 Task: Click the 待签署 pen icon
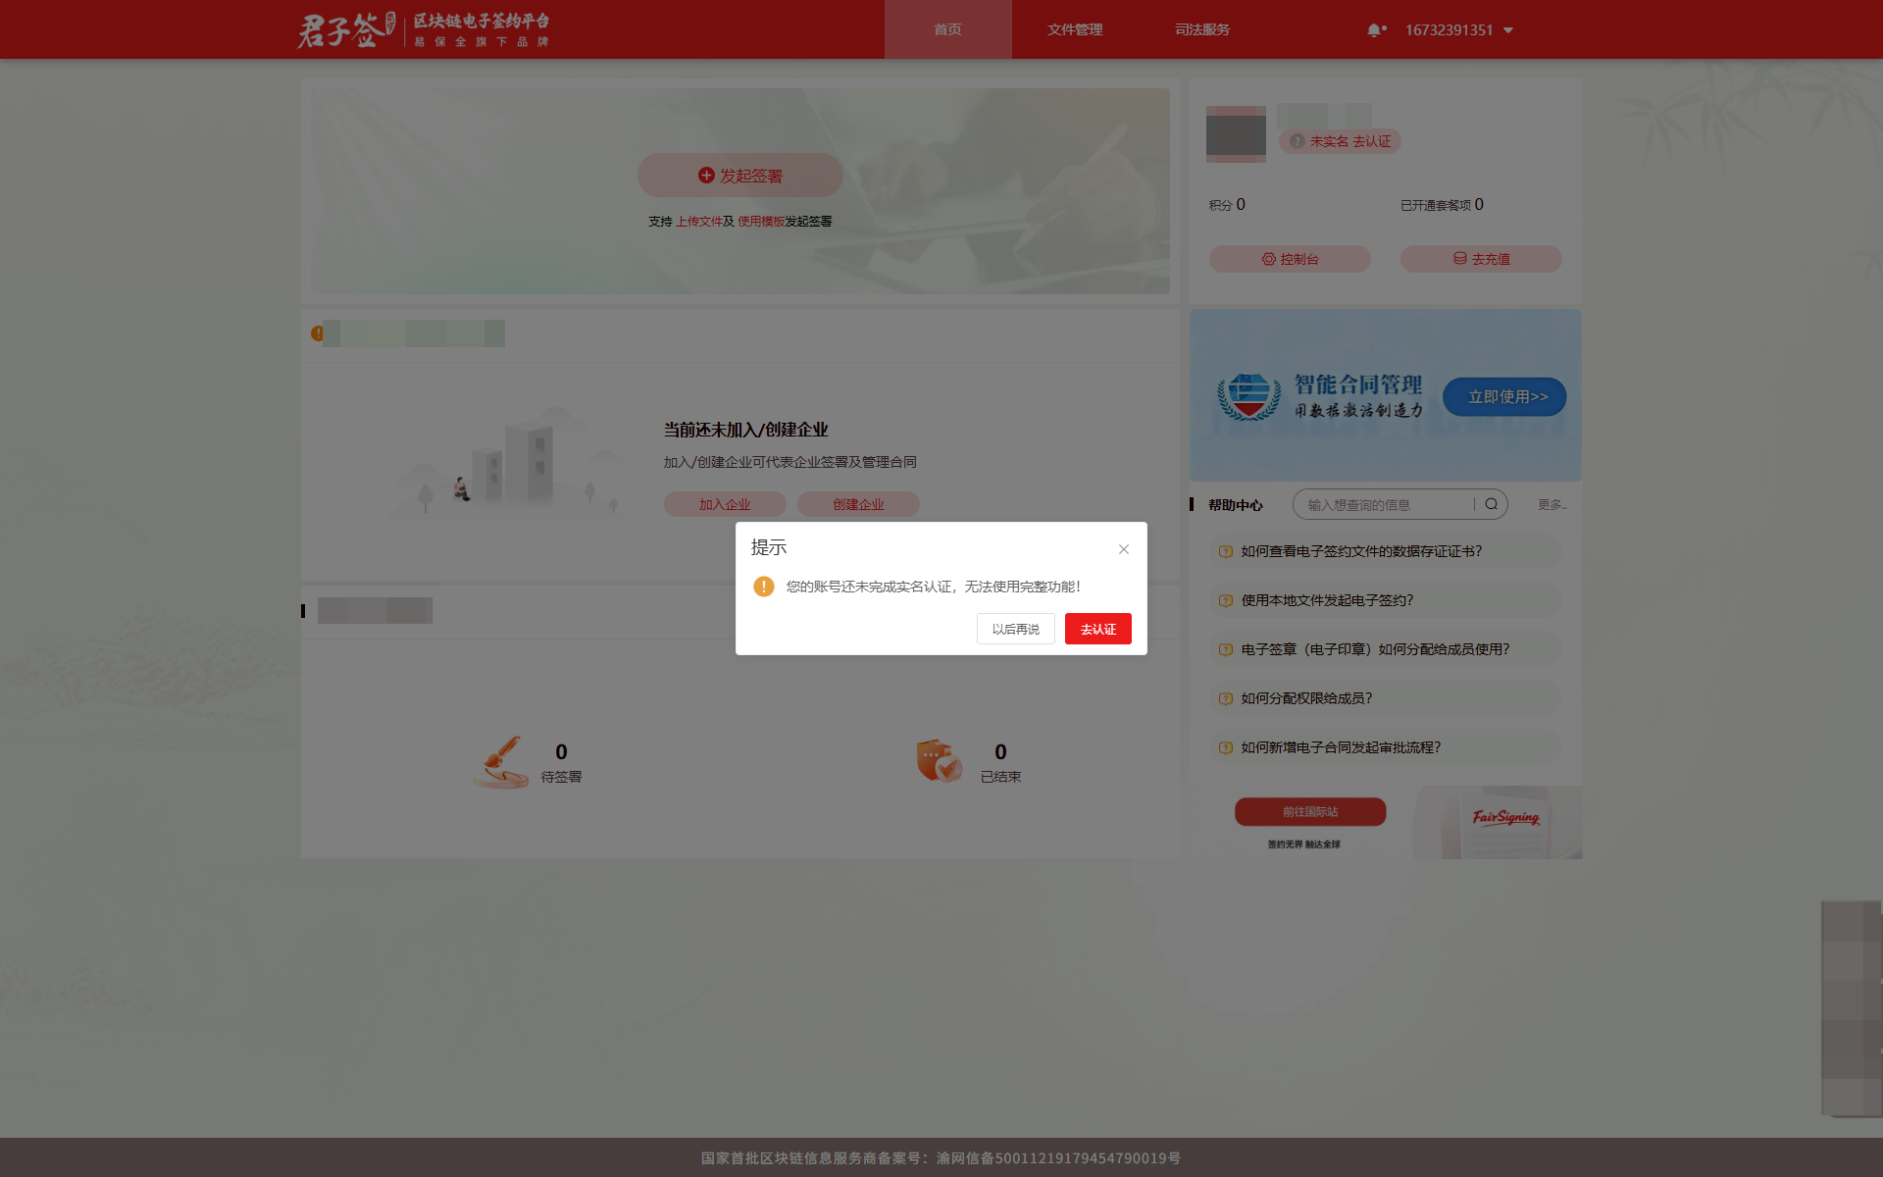[501, 761]
